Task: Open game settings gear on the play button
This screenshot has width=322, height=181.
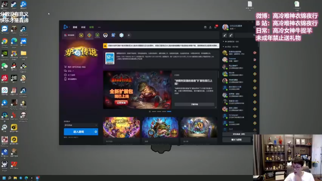Action: (96, 132)
